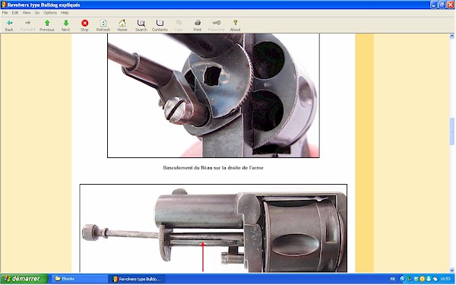This screenshot has height=285, width=456.
Task: Click the yellow round tray icon
Action: tap(423, 279)
